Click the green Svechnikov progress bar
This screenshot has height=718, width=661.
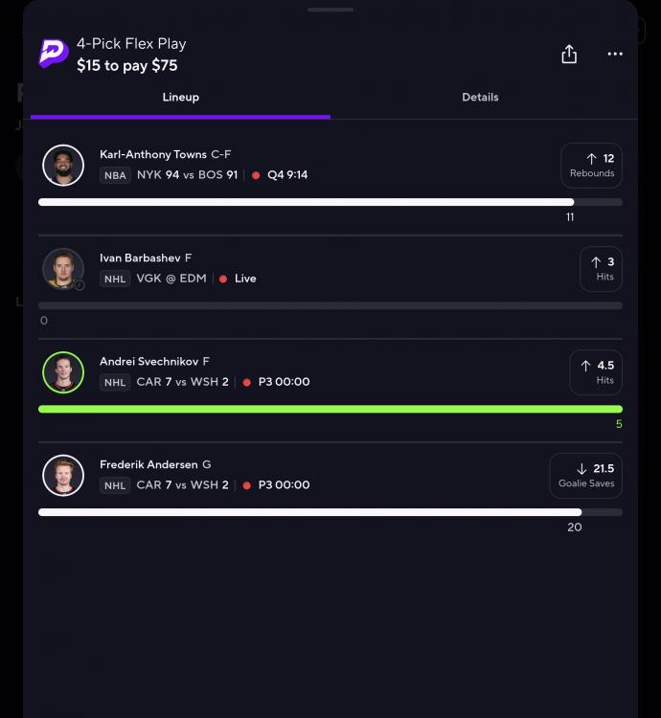point(330,409)
